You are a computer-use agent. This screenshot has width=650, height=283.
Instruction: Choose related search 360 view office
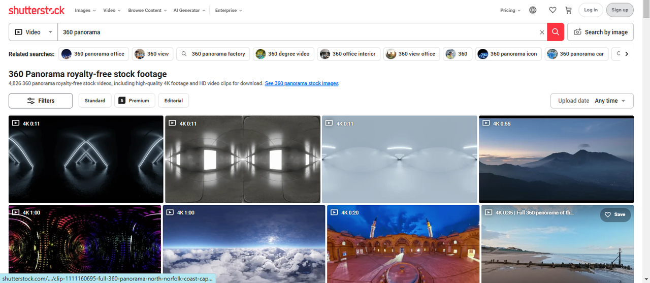(x=411, y=54)
